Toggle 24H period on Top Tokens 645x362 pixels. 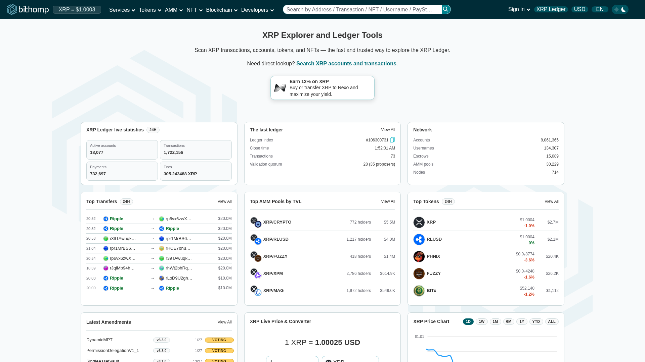(x=448, y=201)
